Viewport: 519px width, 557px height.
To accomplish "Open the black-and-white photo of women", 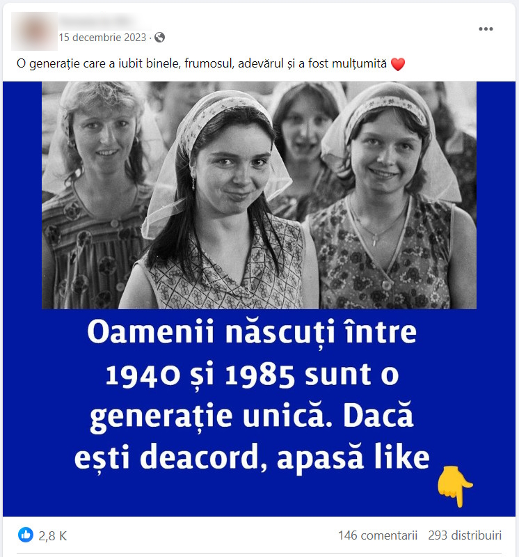I will tap(259, 195).
